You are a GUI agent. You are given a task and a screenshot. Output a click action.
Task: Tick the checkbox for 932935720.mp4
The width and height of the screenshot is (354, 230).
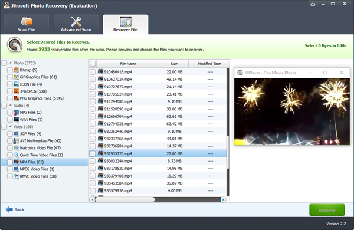pyautogui.click(x=93, y=153)
